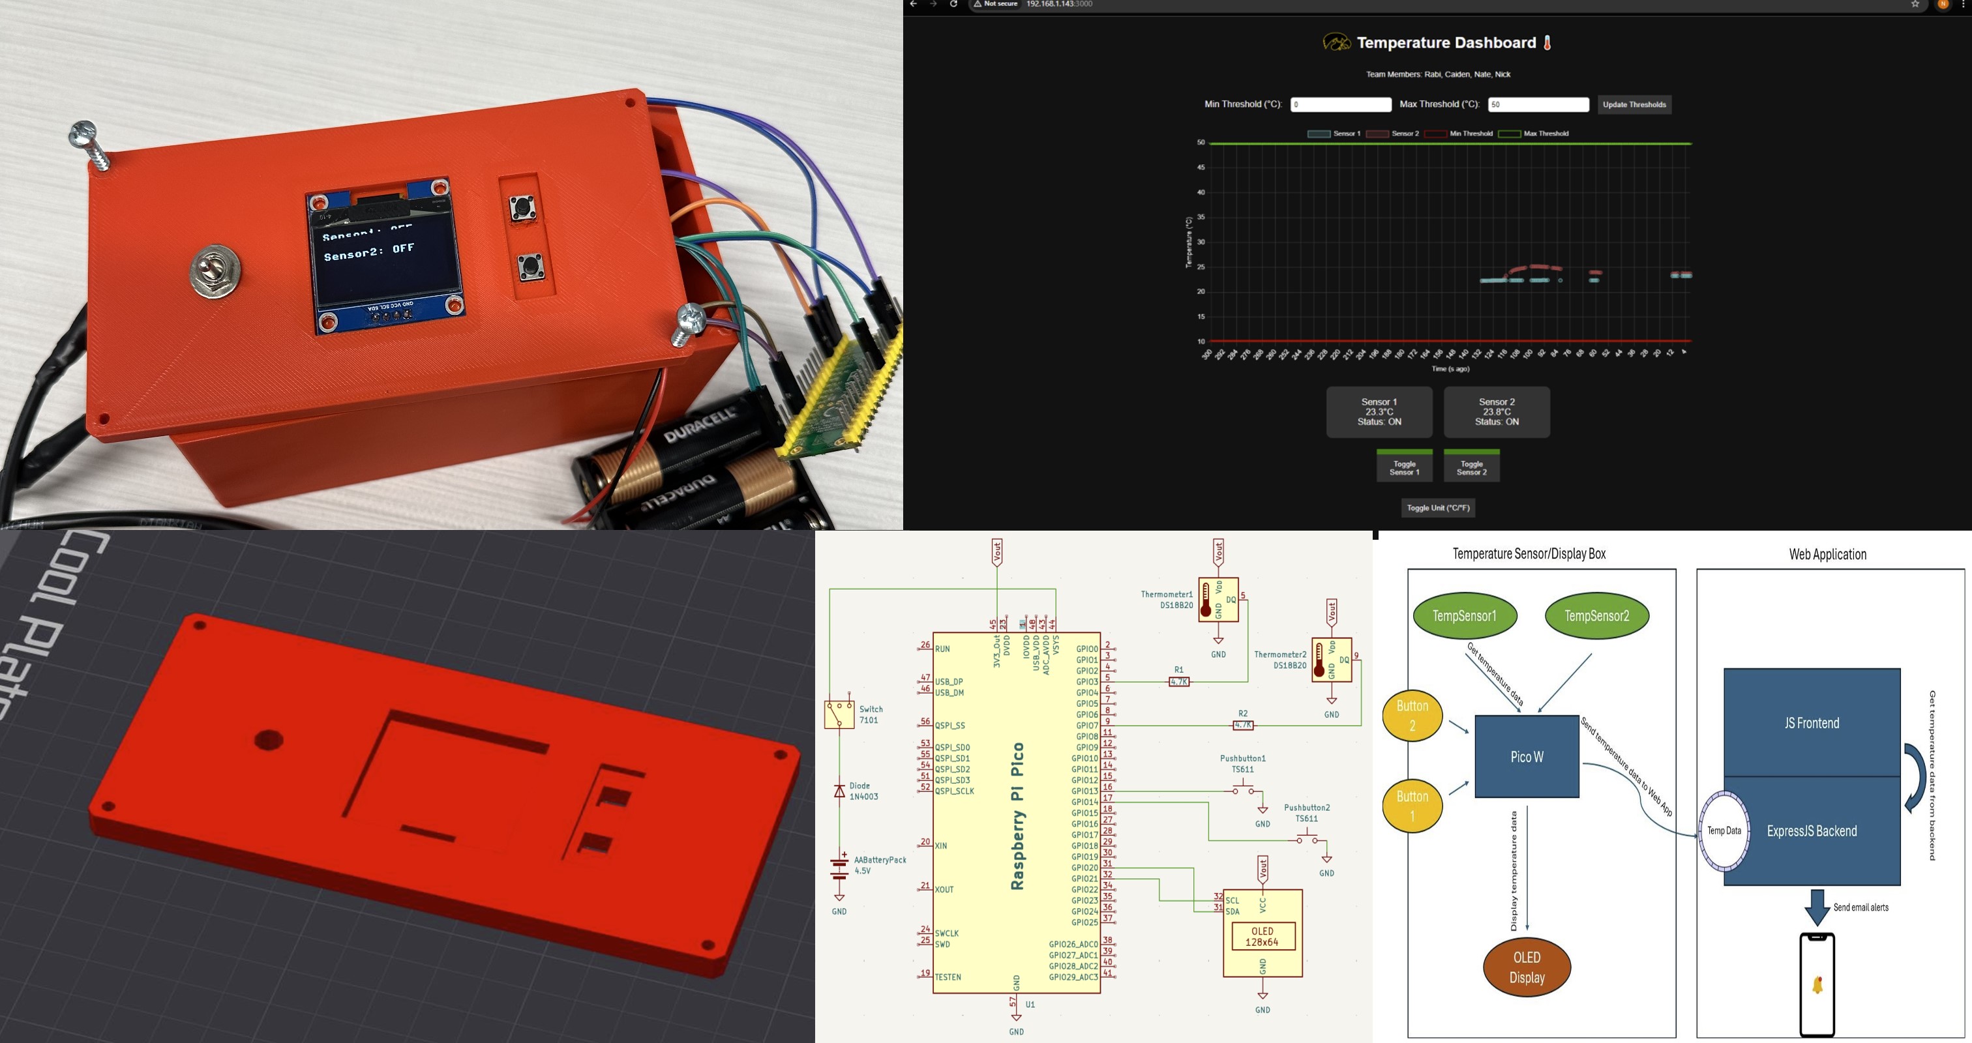Reload the dashboard page

(953, 4)
